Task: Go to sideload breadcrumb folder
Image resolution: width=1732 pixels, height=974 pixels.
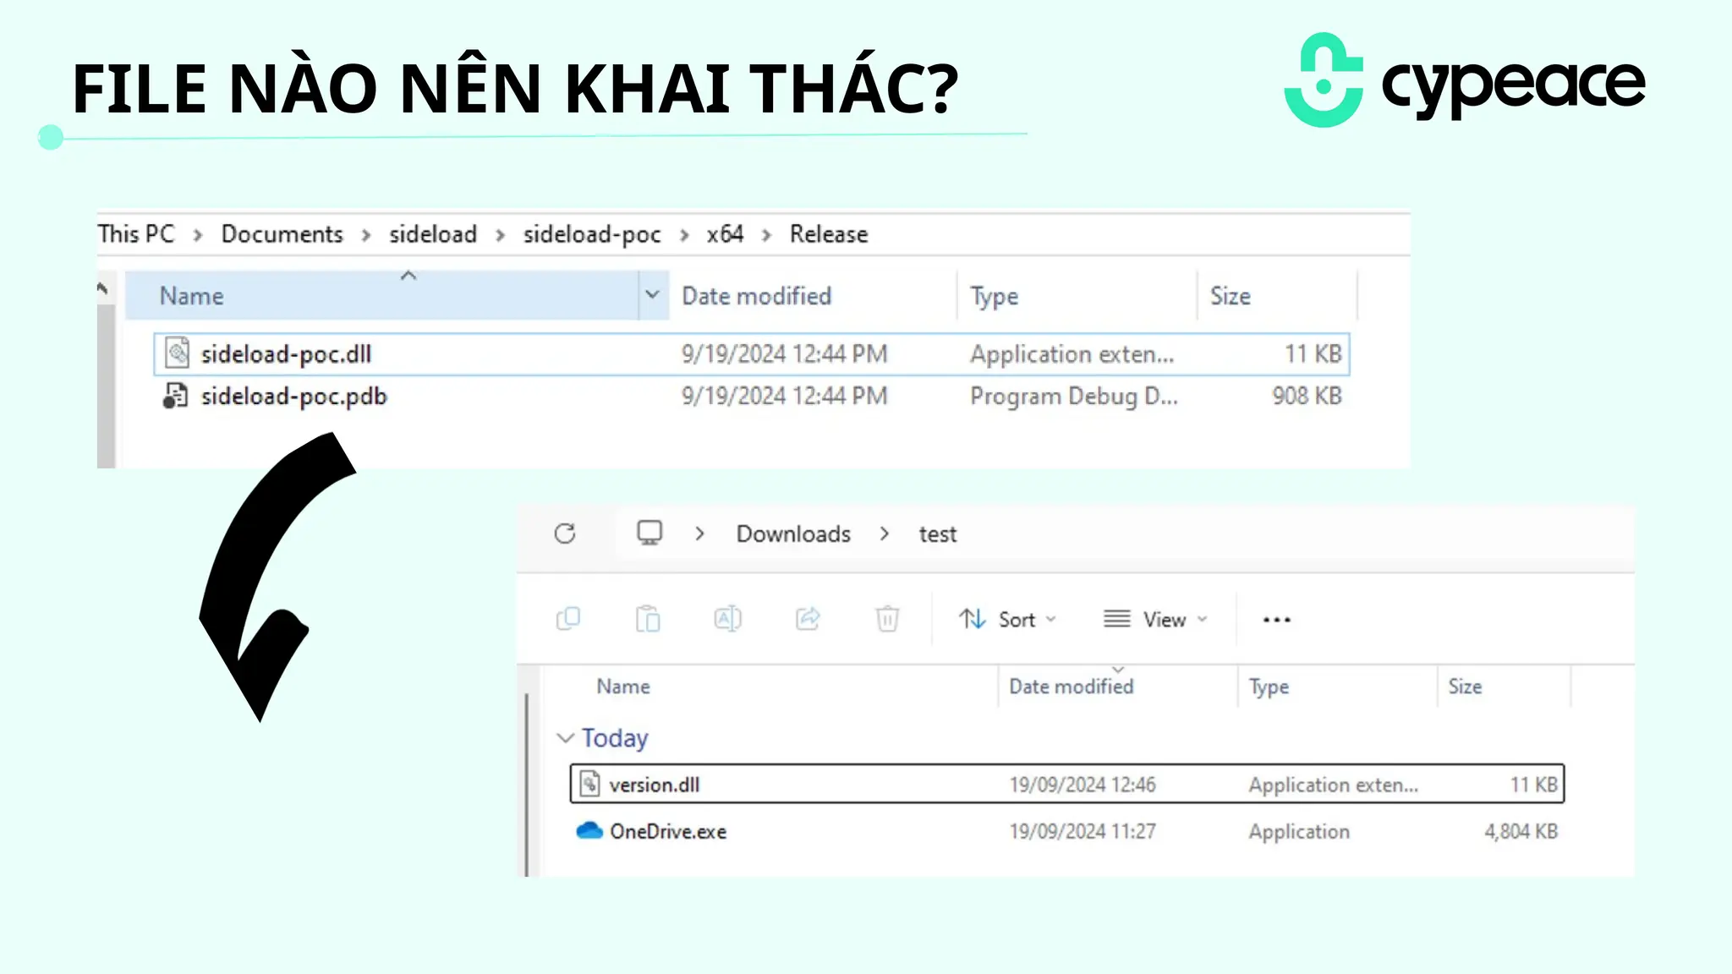Action: tap(433, 233)
